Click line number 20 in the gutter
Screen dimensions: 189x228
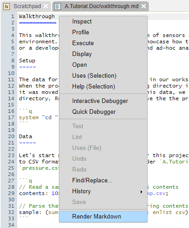click(x=11, y=136)
